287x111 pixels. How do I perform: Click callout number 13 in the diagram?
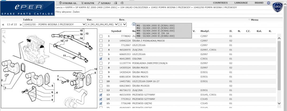coord(87,34)
